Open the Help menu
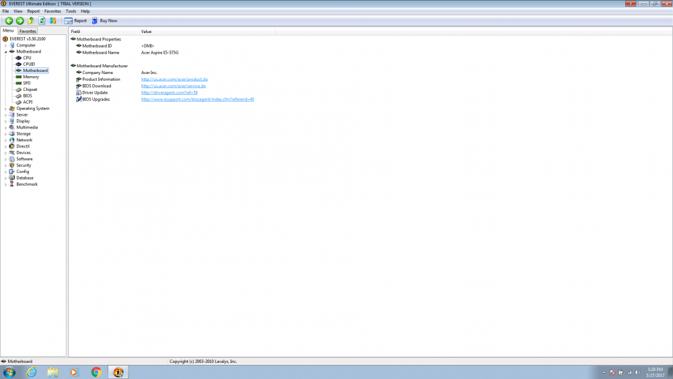 85,11
